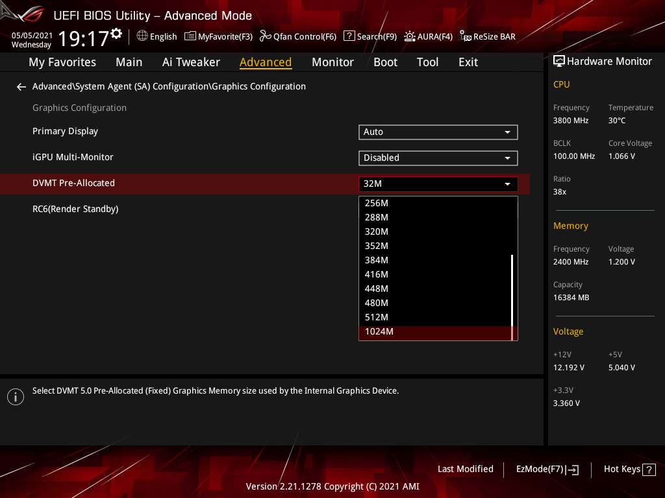
Task: Click the +5V reading 5.040 V
Action: [x=621, y=368]
